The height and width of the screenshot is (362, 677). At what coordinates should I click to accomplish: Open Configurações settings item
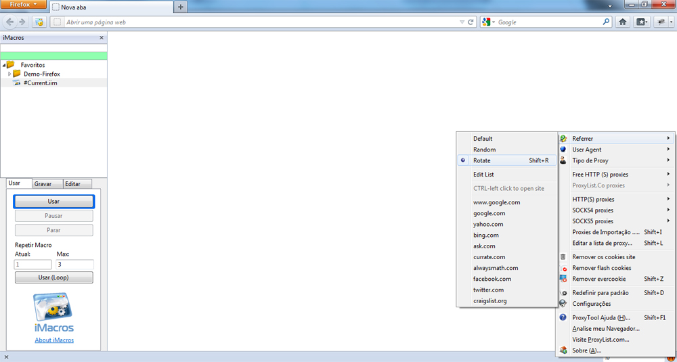[615, 304]
